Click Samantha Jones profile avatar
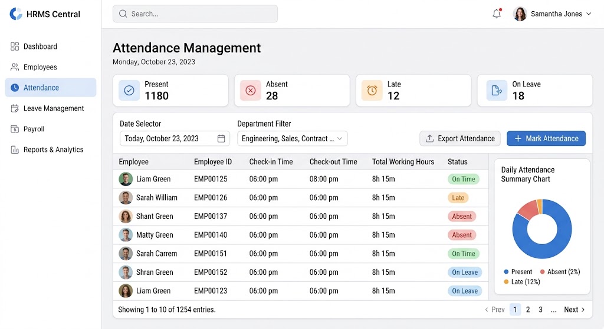The height and width of the screenshot is (329, 604). coord(520,14)
